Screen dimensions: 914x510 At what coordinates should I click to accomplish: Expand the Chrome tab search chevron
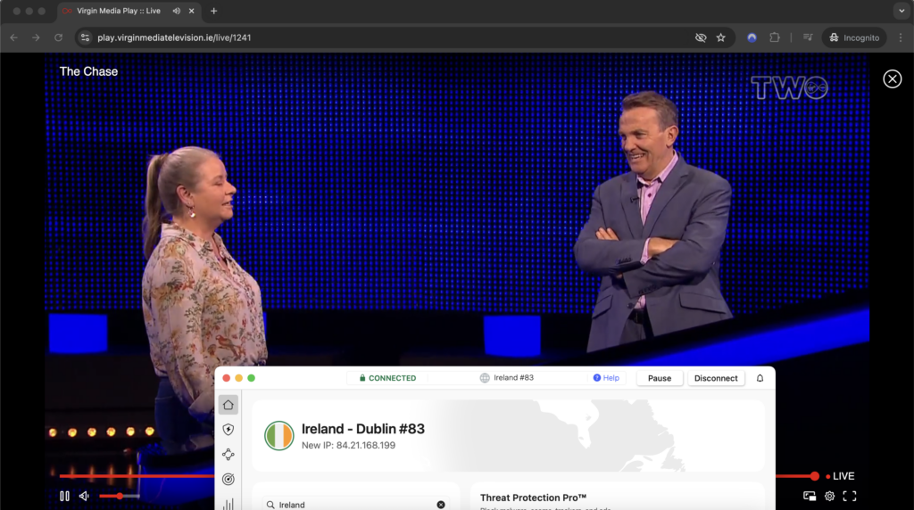click(902, 11)
